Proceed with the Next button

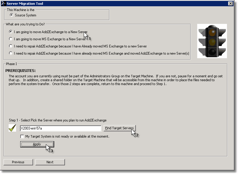50,162
